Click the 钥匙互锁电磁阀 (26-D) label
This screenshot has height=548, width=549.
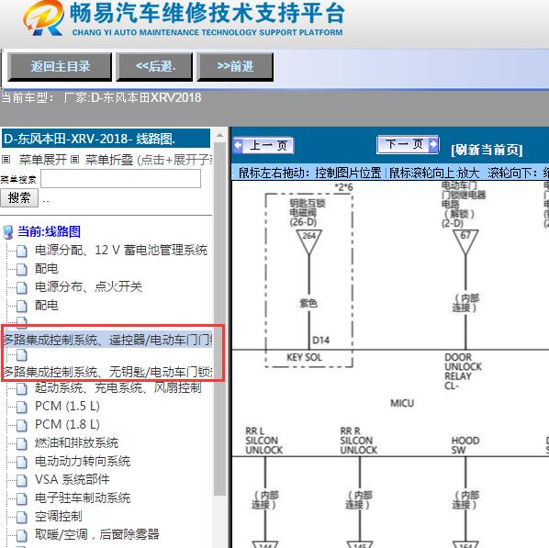[x=307, y=213]
